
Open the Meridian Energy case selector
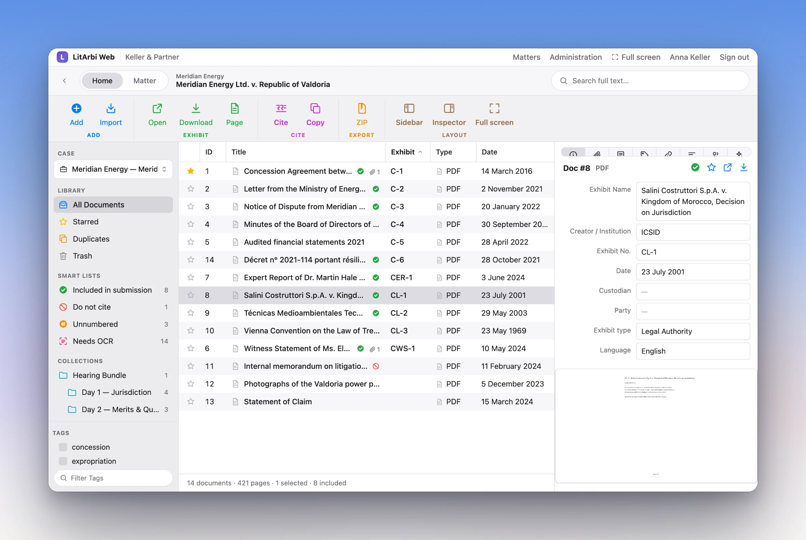click(x=113, y=169)
